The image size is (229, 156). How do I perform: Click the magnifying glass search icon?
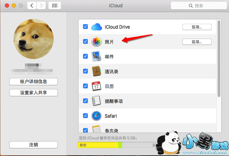pyautogui.click(x=190, y=6)
